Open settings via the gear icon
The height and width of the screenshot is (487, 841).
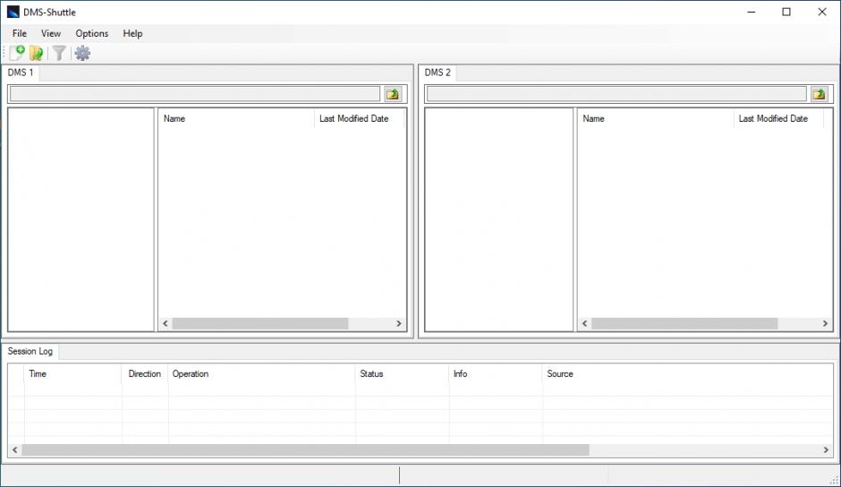click(82, 54)
